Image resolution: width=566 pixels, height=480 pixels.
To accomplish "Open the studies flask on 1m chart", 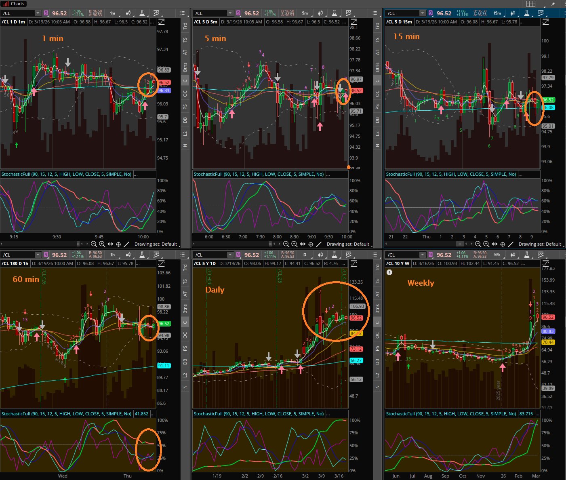I will click(x=142, y=13).
